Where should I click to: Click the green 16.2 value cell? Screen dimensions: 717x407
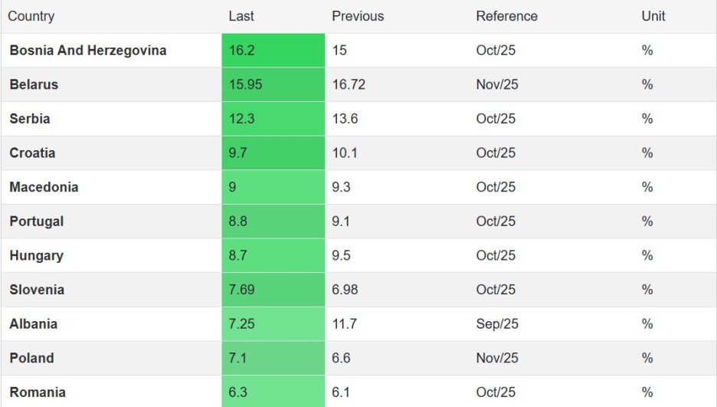[x=273, y=51]
